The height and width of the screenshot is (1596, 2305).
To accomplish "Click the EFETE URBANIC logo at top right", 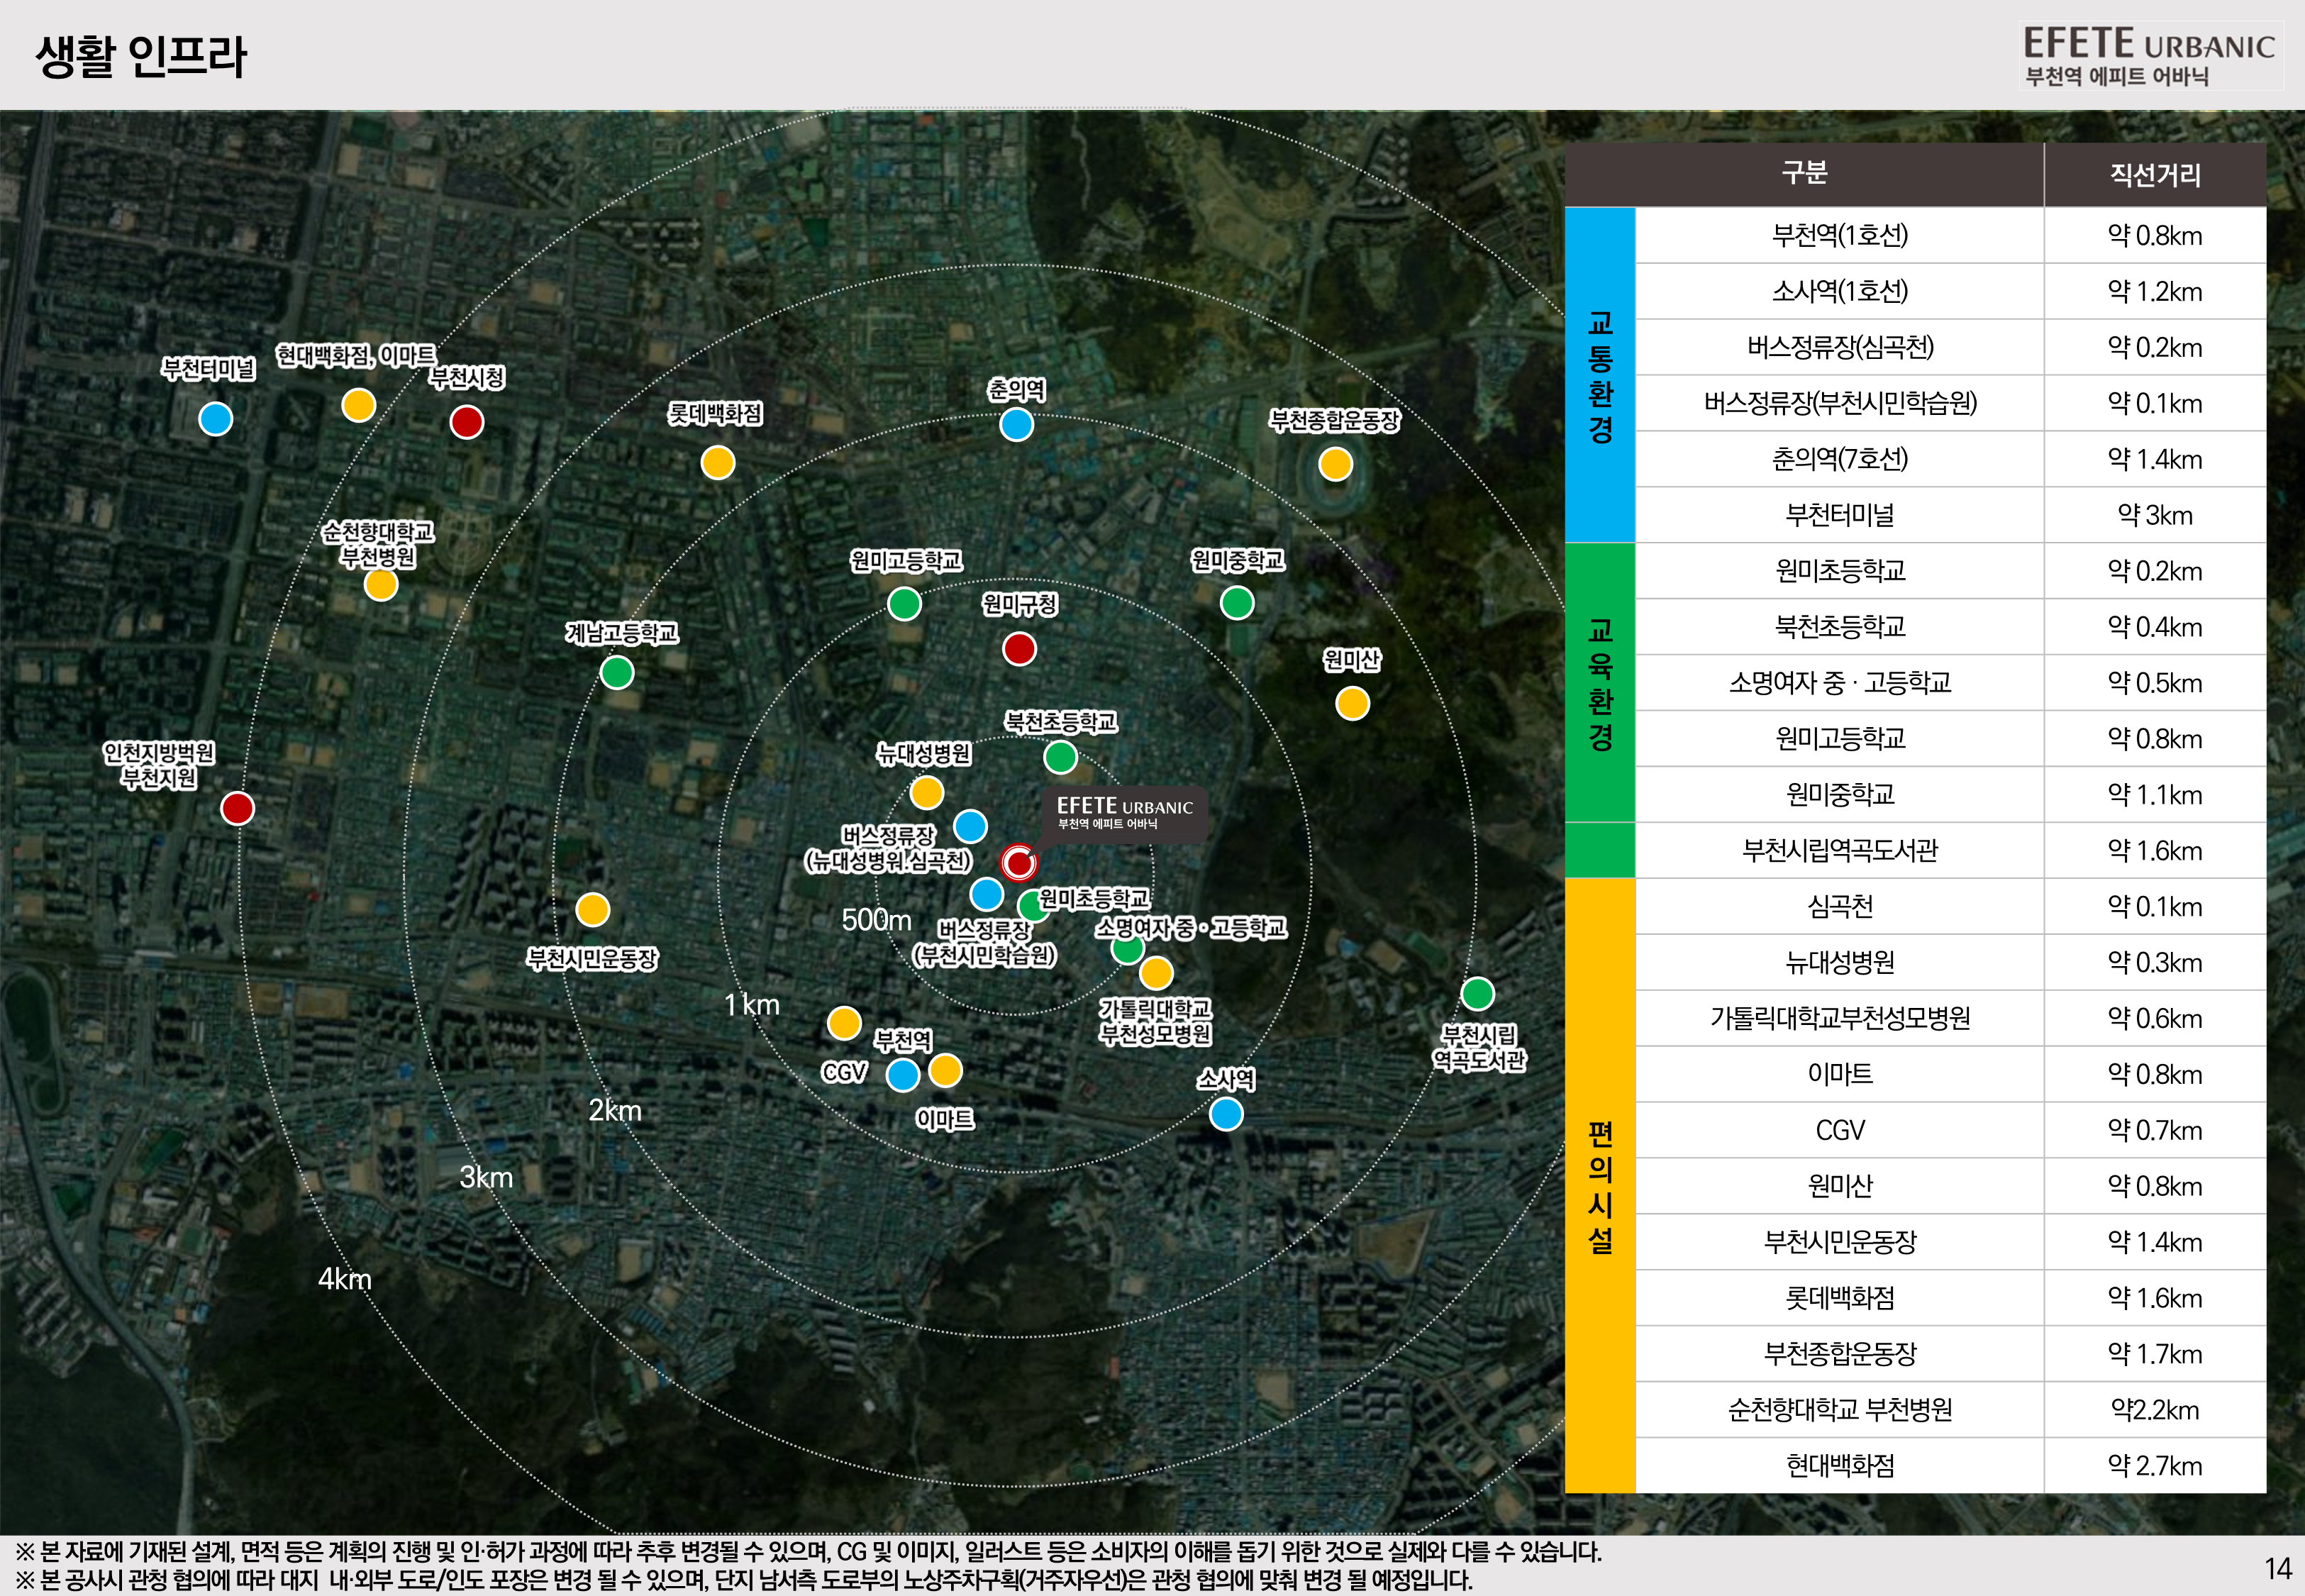I will click(2149, 56).
